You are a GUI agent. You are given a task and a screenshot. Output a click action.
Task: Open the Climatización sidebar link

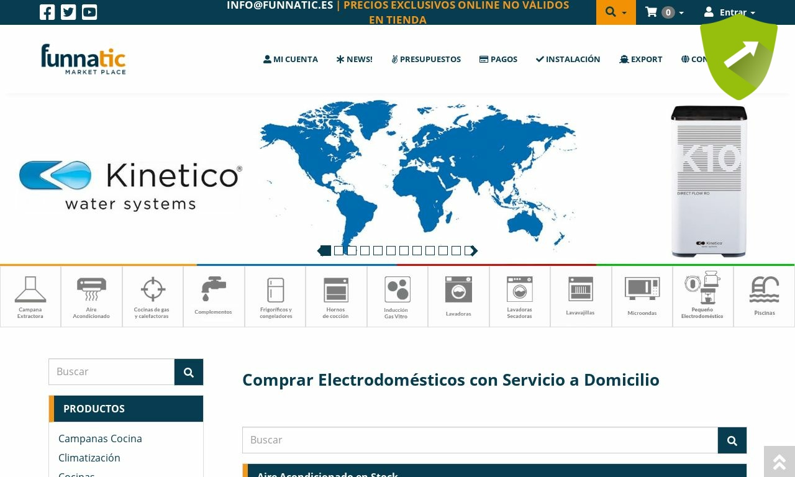click(89, 458)
